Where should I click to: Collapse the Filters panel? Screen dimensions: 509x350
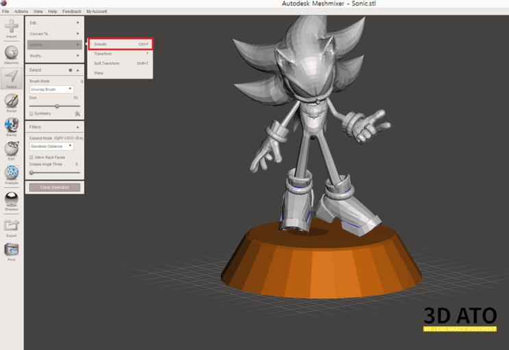(77, 127)
